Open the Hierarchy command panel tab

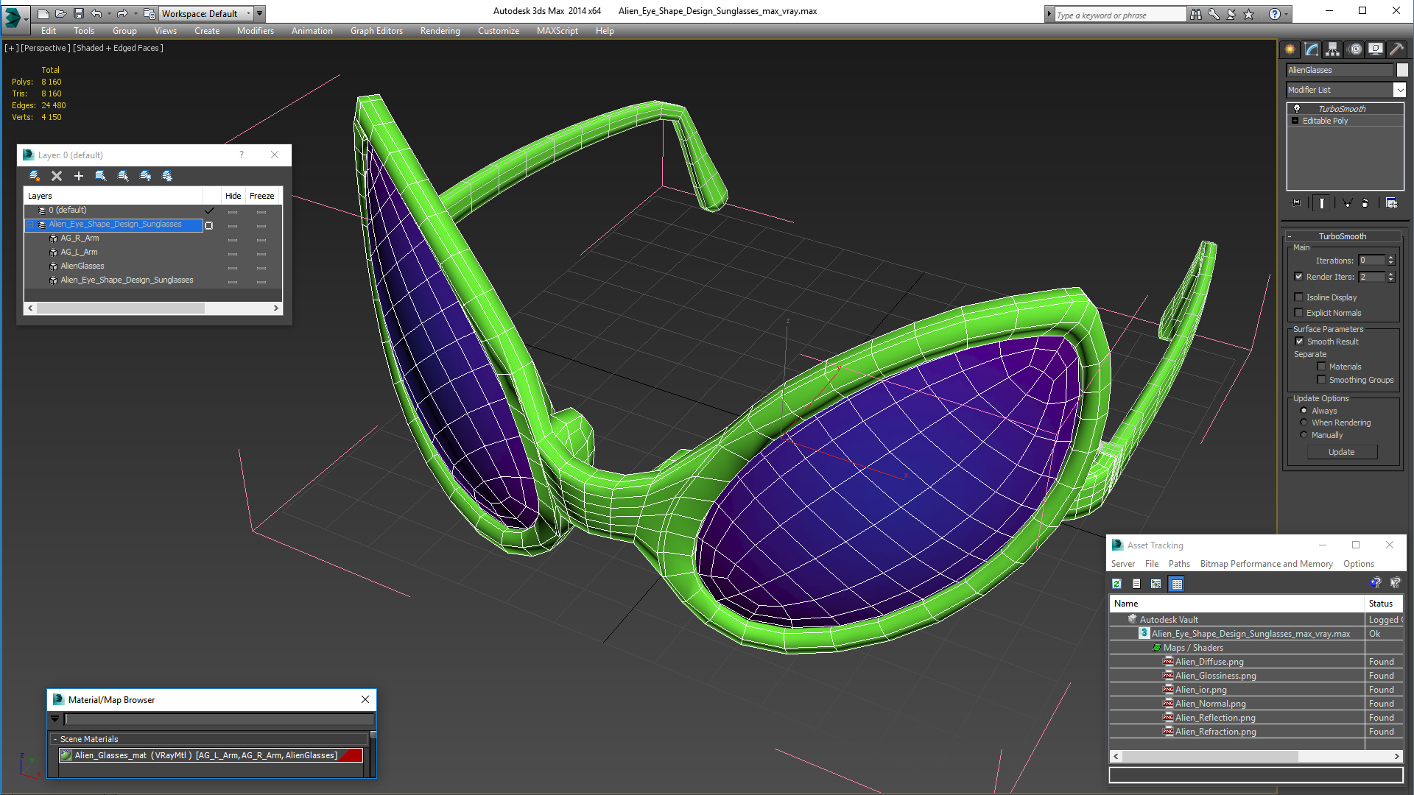pyautogui.click(x=1333, y=49)
